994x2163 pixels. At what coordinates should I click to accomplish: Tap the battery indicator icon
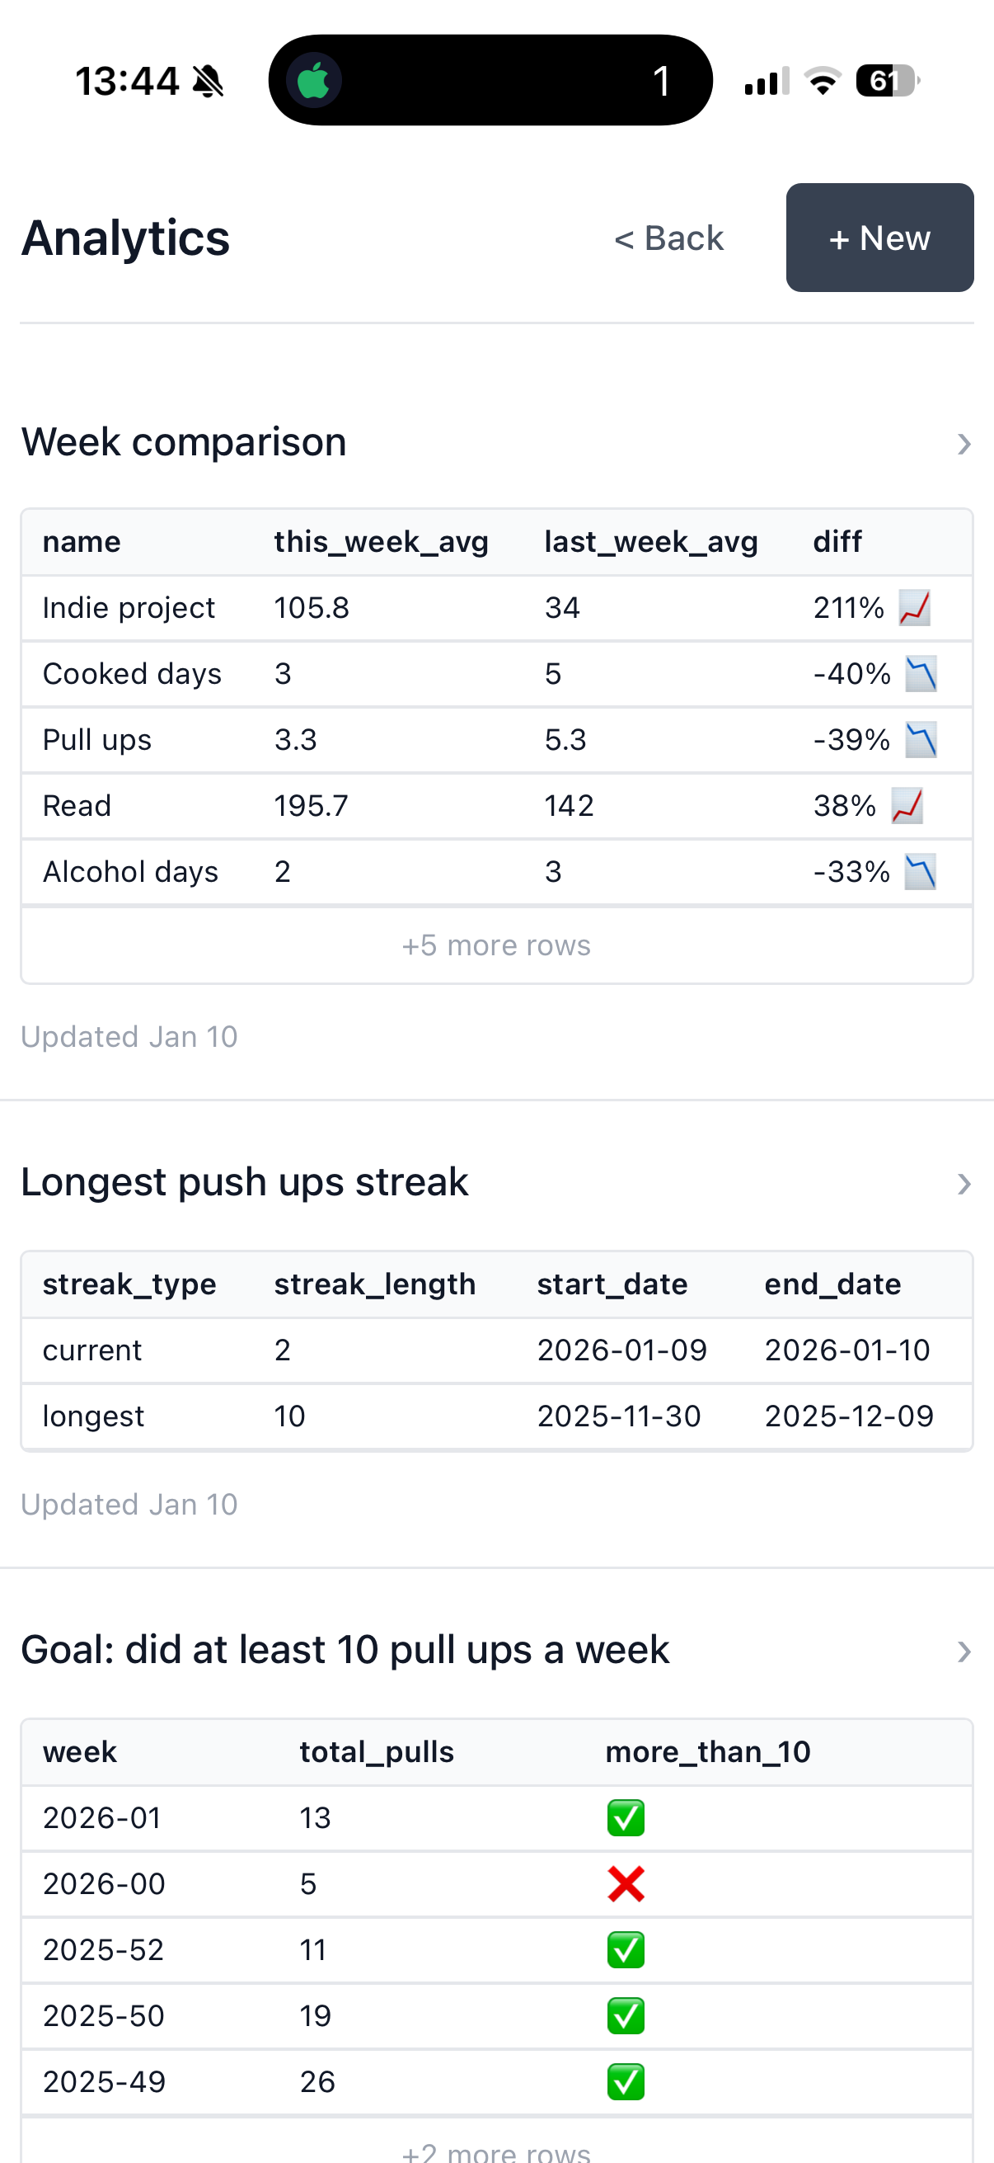pyautogui.click(x=887, y=81)
